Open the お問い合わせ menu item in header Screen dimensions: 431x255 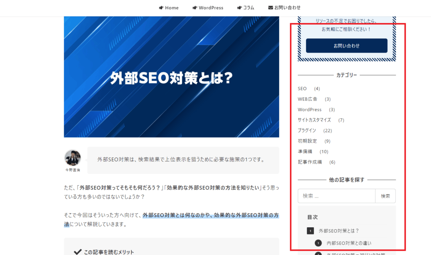[285, 8]
